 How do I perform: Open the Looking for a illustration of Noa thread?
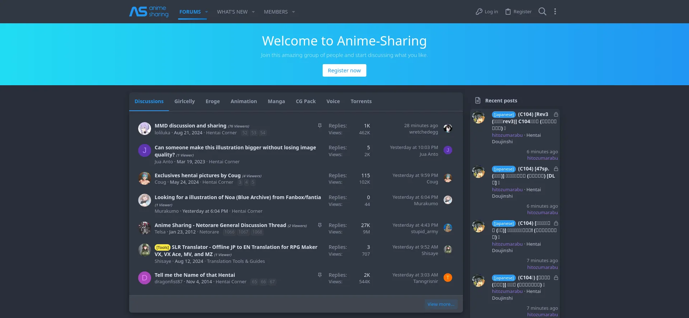[238, 197]
